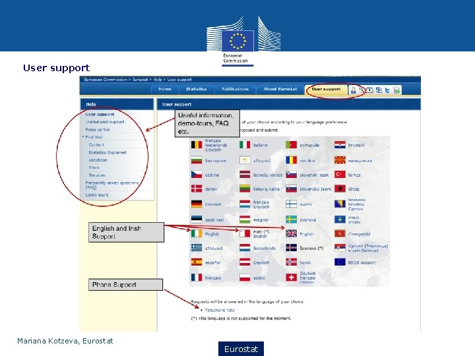Click the Austrian flag
Image resolution: width=475 pixels, height=356 pixels.
(x=245, y=262)
